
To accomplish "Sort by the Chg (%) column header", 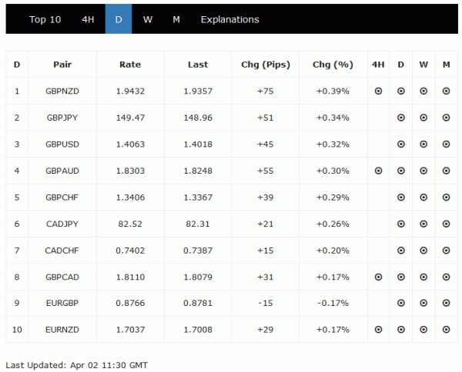I will point(333,65).
